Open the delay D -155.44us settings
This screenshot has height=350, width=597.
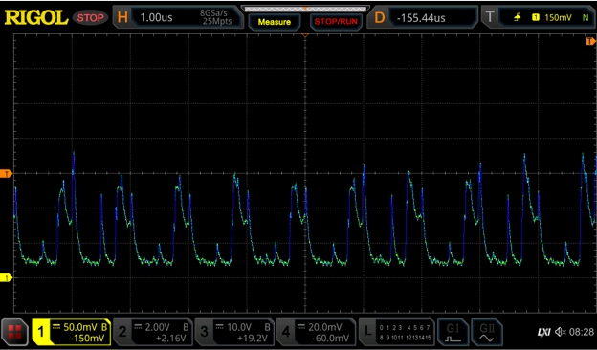422,17
